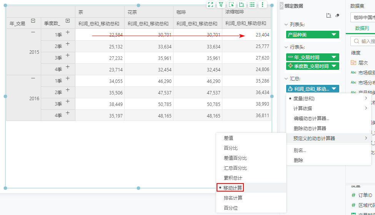Click the search magnifier icon in dataset panel
The image size is (375, 215).
pos(356,41)
